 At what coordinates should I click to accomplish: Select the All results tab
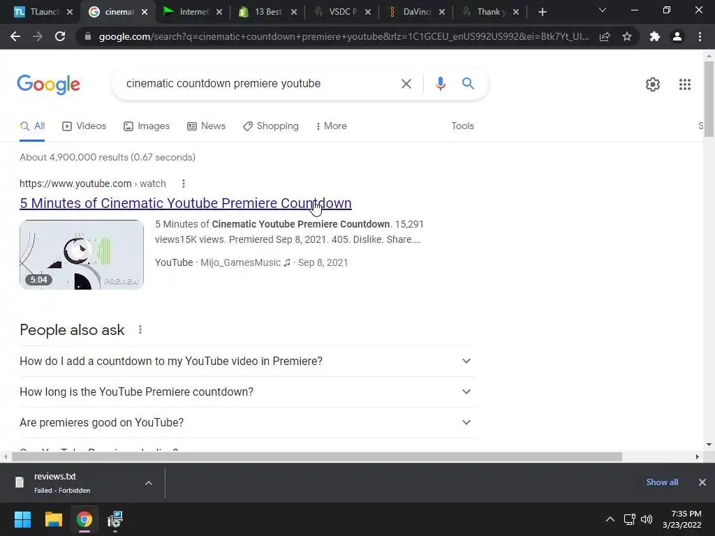[x=32, y=126]
